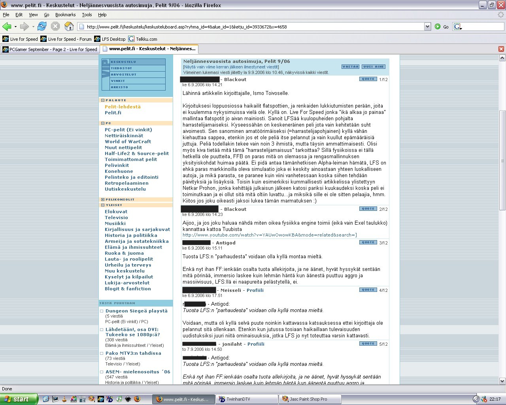Click the VASTAA reply button
The image size is (506, 405).
pos(350,67)
